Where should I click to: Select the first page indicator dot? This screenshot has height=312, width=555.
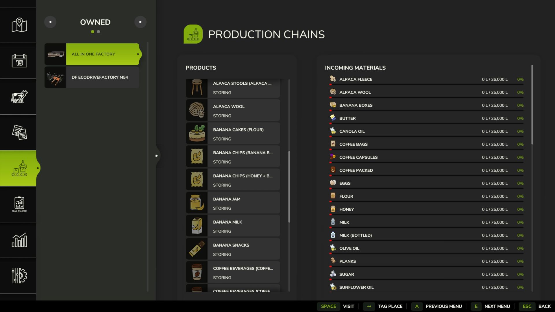pos(92,32)
